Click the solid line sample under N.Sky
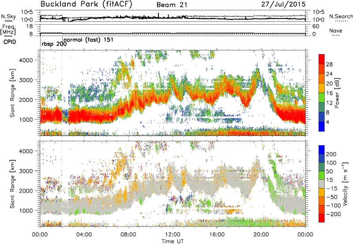This screenshot has height=244, width=353. coord(8,21)
